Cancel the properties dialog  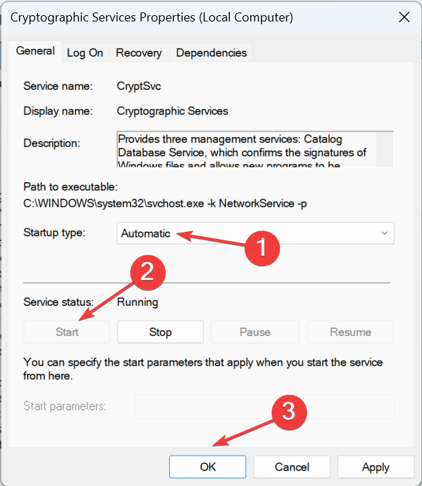(x=292, y=467)
